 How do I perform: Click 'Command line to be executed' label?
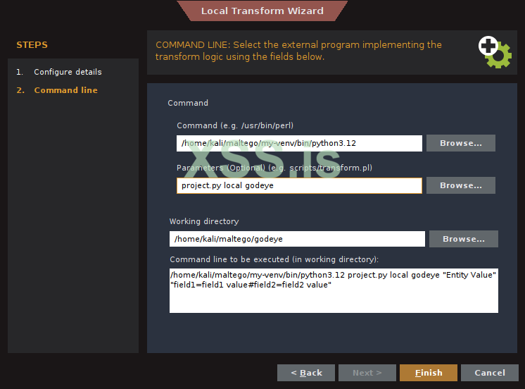click(x=274, y=259)
